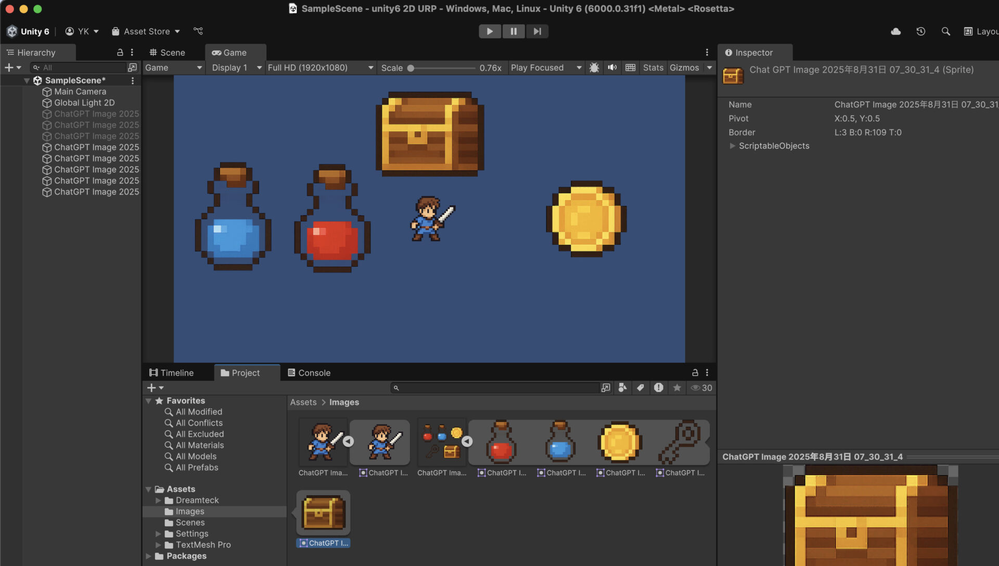999x566 pixels.
Task: Toggle the Stats overlay
Action: click(x=653, y=68)
